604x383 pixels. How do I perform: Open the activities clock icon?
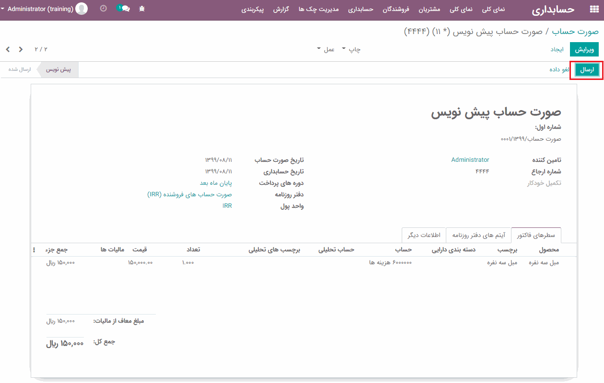[x=104, y=9]
